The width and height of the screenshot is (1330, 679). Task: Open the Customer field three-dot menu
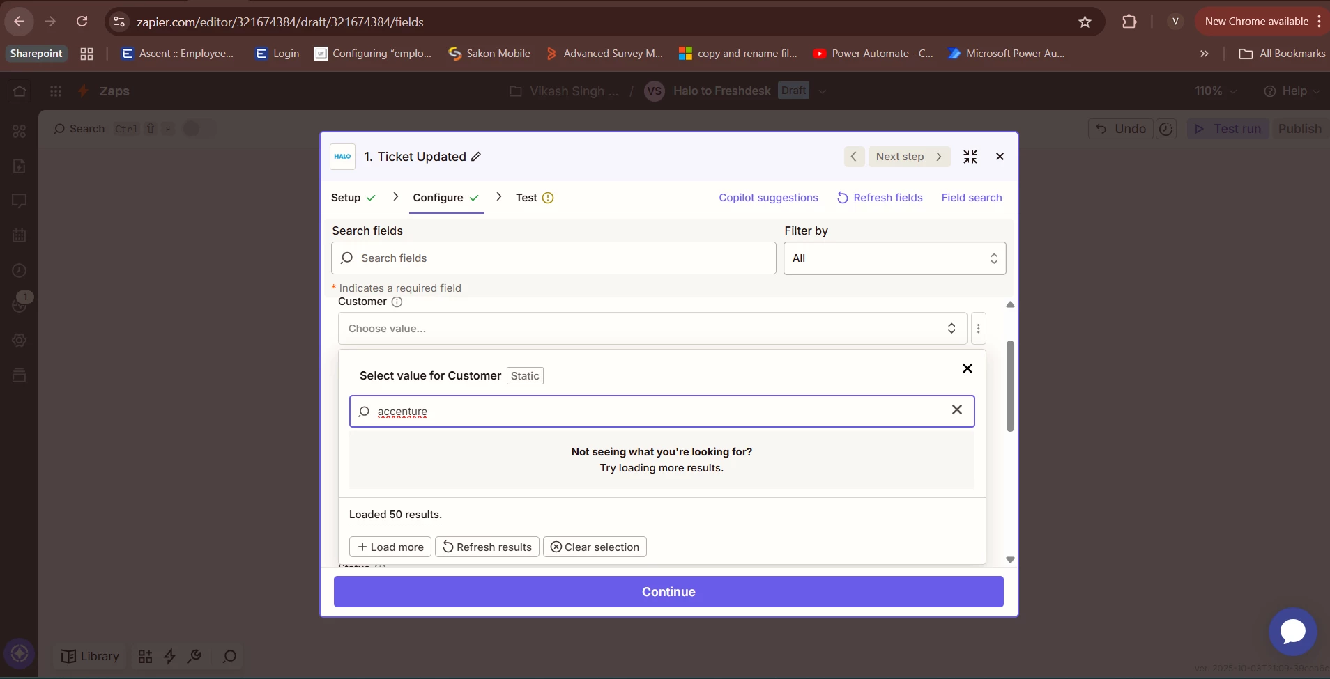click(x=978, y=329)
